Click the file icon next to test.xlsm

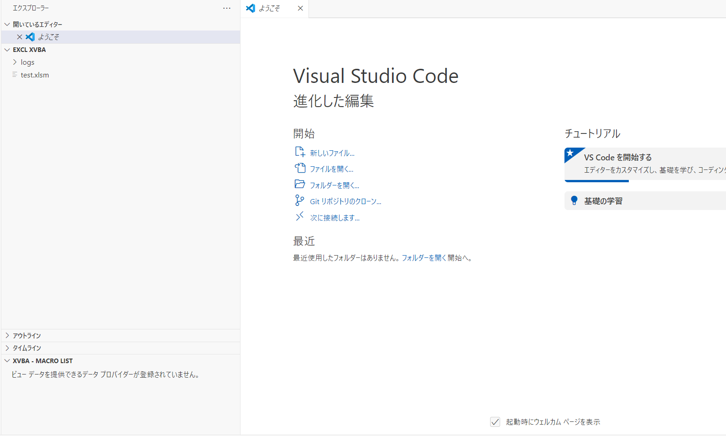click(15, 75)
